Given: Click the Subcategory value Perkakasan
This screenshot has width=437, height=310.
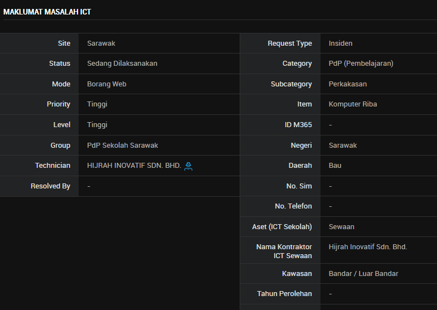Looking at the screenshot, I should pos(347,84).
